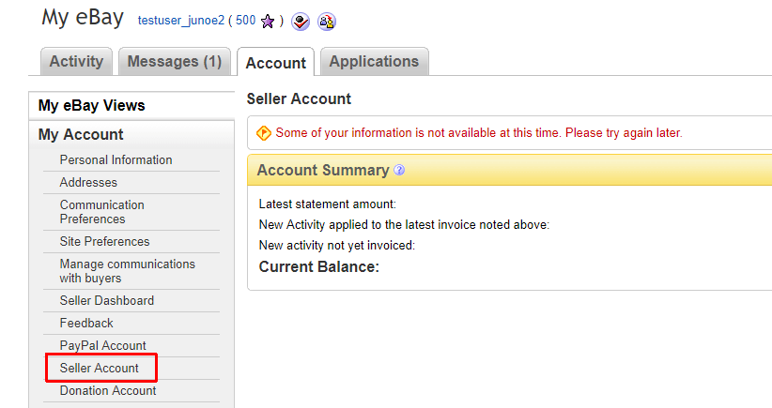Image resolution: width=772 pixels, height=408 pixels.
Task: Click the purple feedback star icon
Action: 268,22
